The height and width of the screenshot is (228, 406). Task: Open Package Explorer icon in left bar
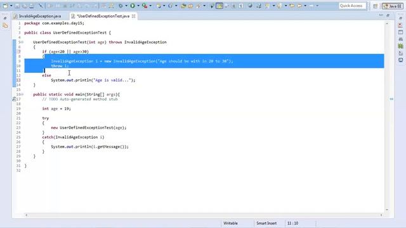tap(5, 25)
